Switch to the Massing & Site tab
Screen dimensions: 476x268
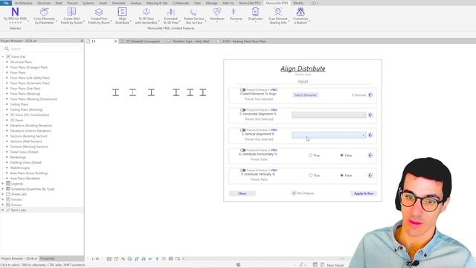coord(157,3)
